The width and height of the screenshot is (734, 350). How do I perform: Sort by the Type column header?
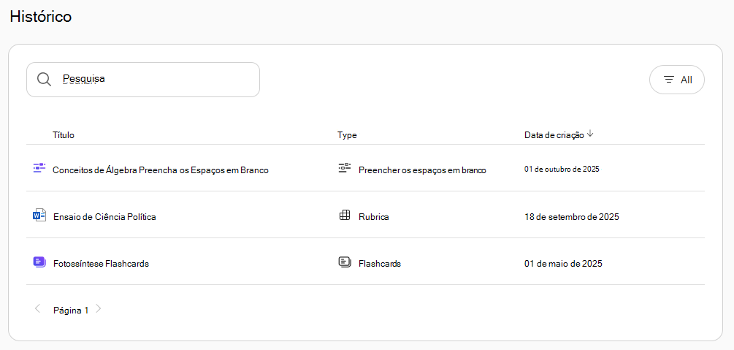pyautogui.click(x=347, y=135)
